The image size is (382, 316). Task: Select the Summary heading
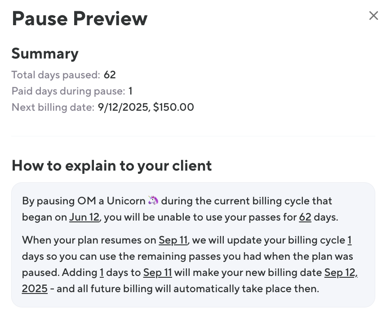(x=45, y=54)
